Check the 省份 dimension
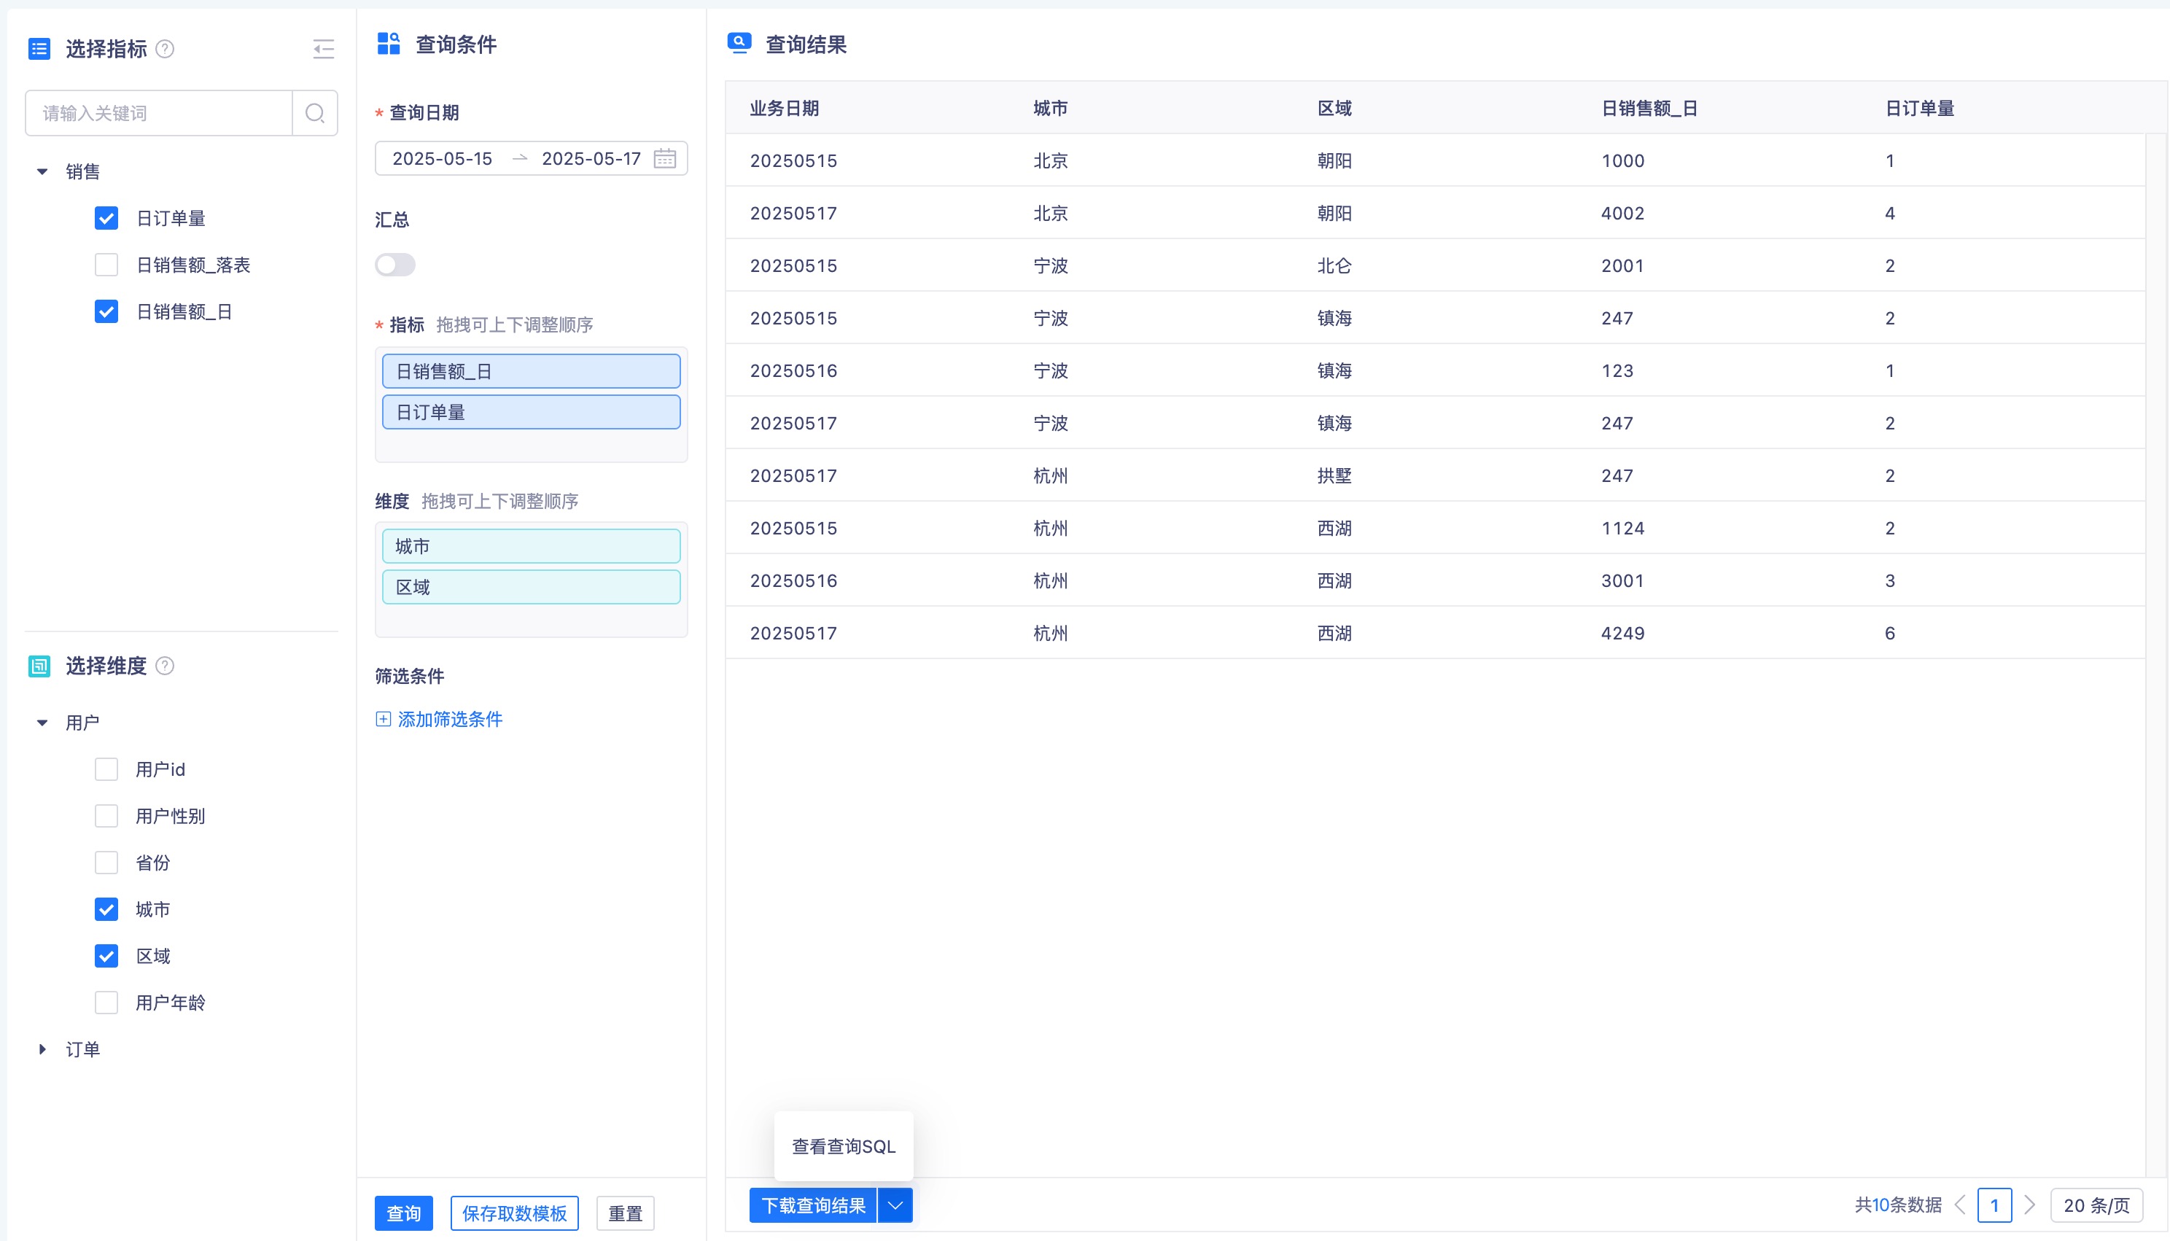 (106, 863)
